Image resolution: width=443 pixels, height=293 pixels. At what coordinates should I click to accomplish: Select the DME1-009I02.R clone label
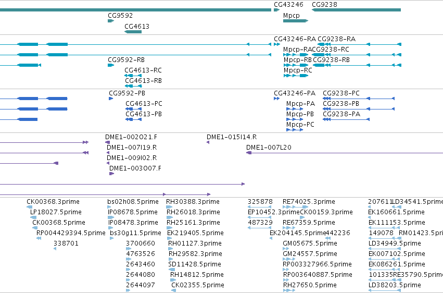[x=132, y=158]
